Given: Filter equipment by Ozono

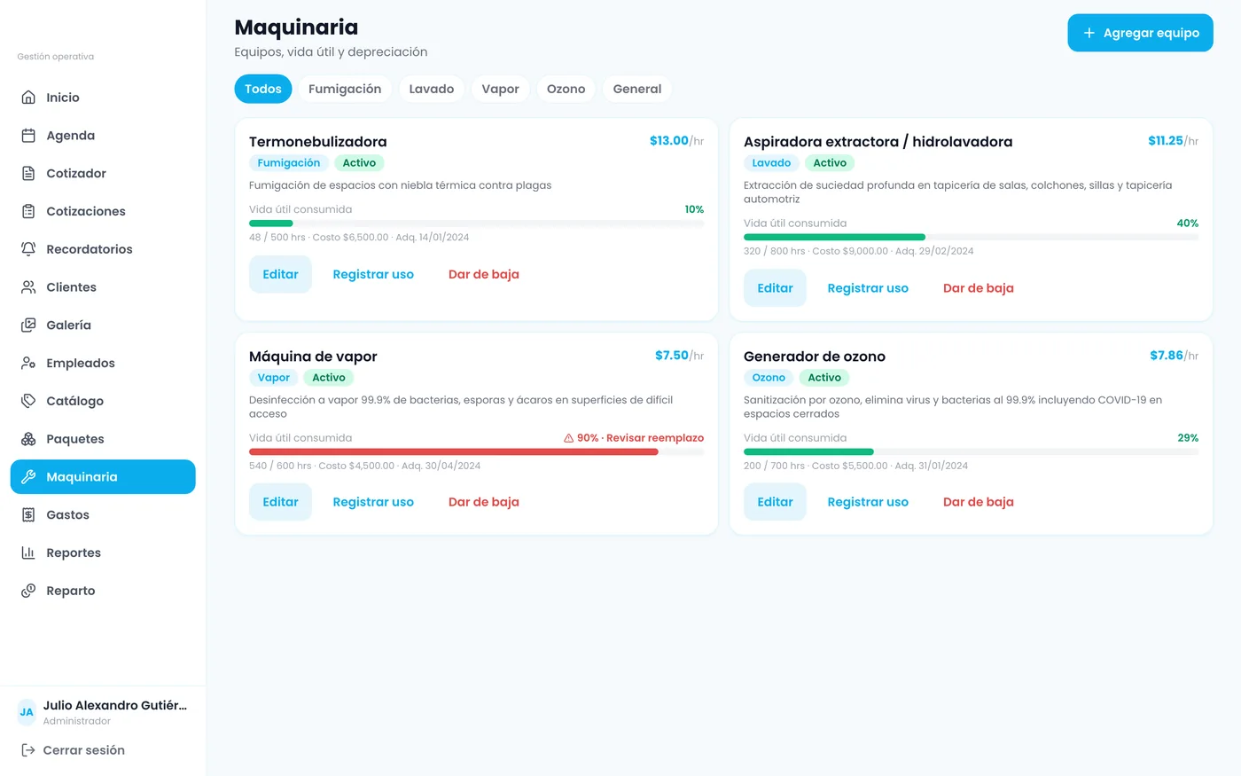Looking at the screenshot, I should (x=566, y=89).
